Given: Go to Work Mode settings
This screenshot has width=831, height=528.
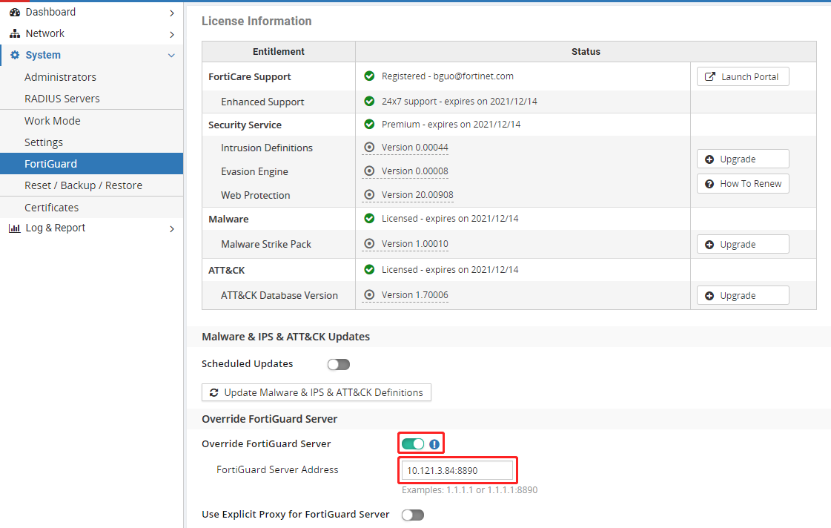Looking at the screenshot, I should coord(92,121).
